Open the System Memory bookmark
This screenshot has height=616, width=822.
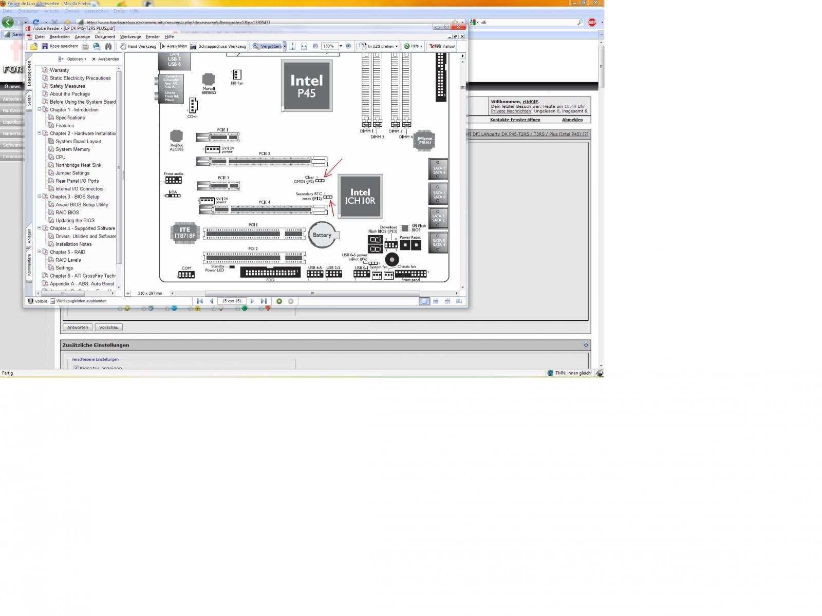point(73,149)
